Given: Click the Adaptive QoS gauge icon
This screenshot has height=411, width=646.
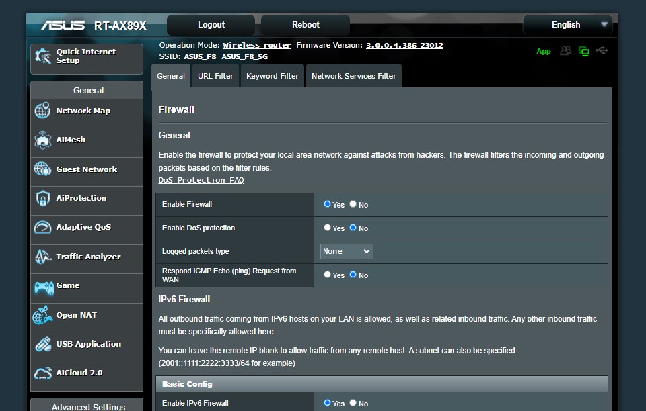Looking at the screenshot, I should (x=43, y=227).
